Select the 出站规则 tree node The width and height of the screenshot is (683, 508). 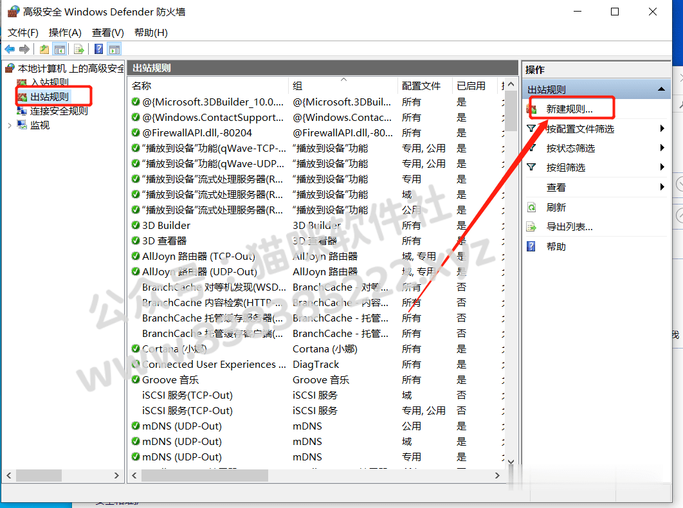[50, 96]
